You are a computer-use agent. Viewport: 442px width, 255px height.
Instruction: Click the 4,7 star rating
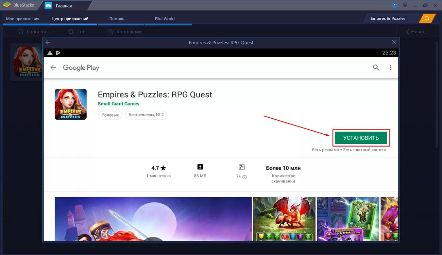pyautogui.click(x=158, y=168)
